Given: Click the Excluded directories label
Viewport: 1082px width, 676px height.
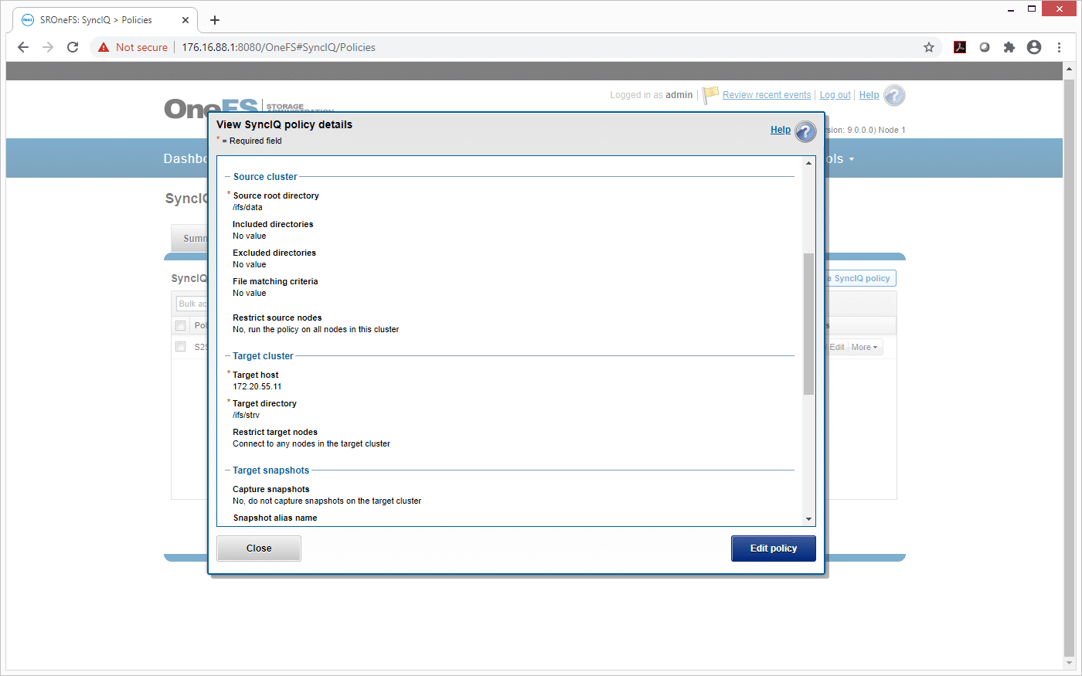Looking at the screenshot, I should click(274, 253).
